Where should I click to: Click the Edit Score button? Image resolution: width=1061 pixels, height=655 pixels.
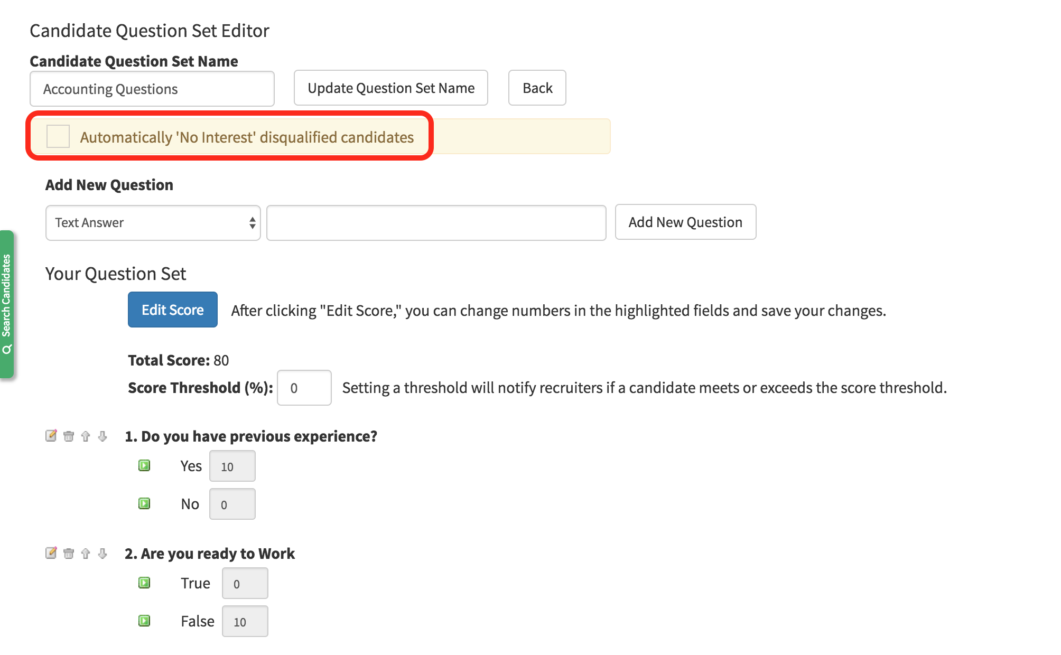pyautogui.click(x=172, y=310)
